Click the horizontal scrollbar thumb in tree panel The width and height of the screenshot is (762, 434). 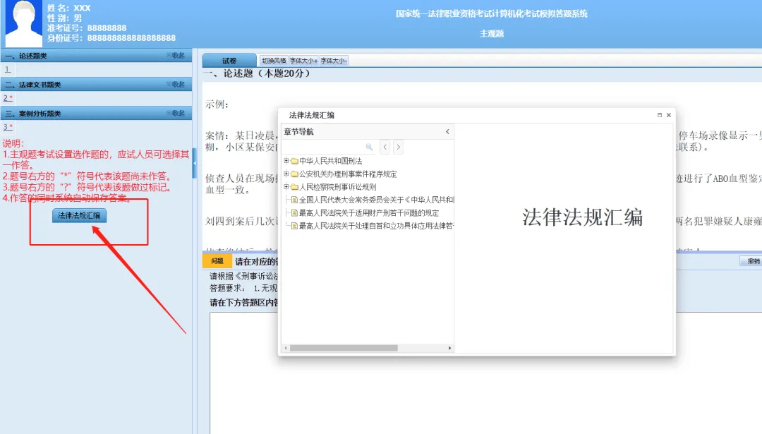(344, 348)
